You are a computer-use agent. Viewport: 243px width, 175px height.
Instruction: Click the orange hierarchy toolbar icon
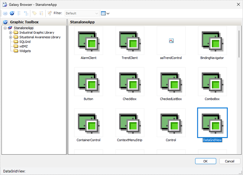tap(41, 13)
